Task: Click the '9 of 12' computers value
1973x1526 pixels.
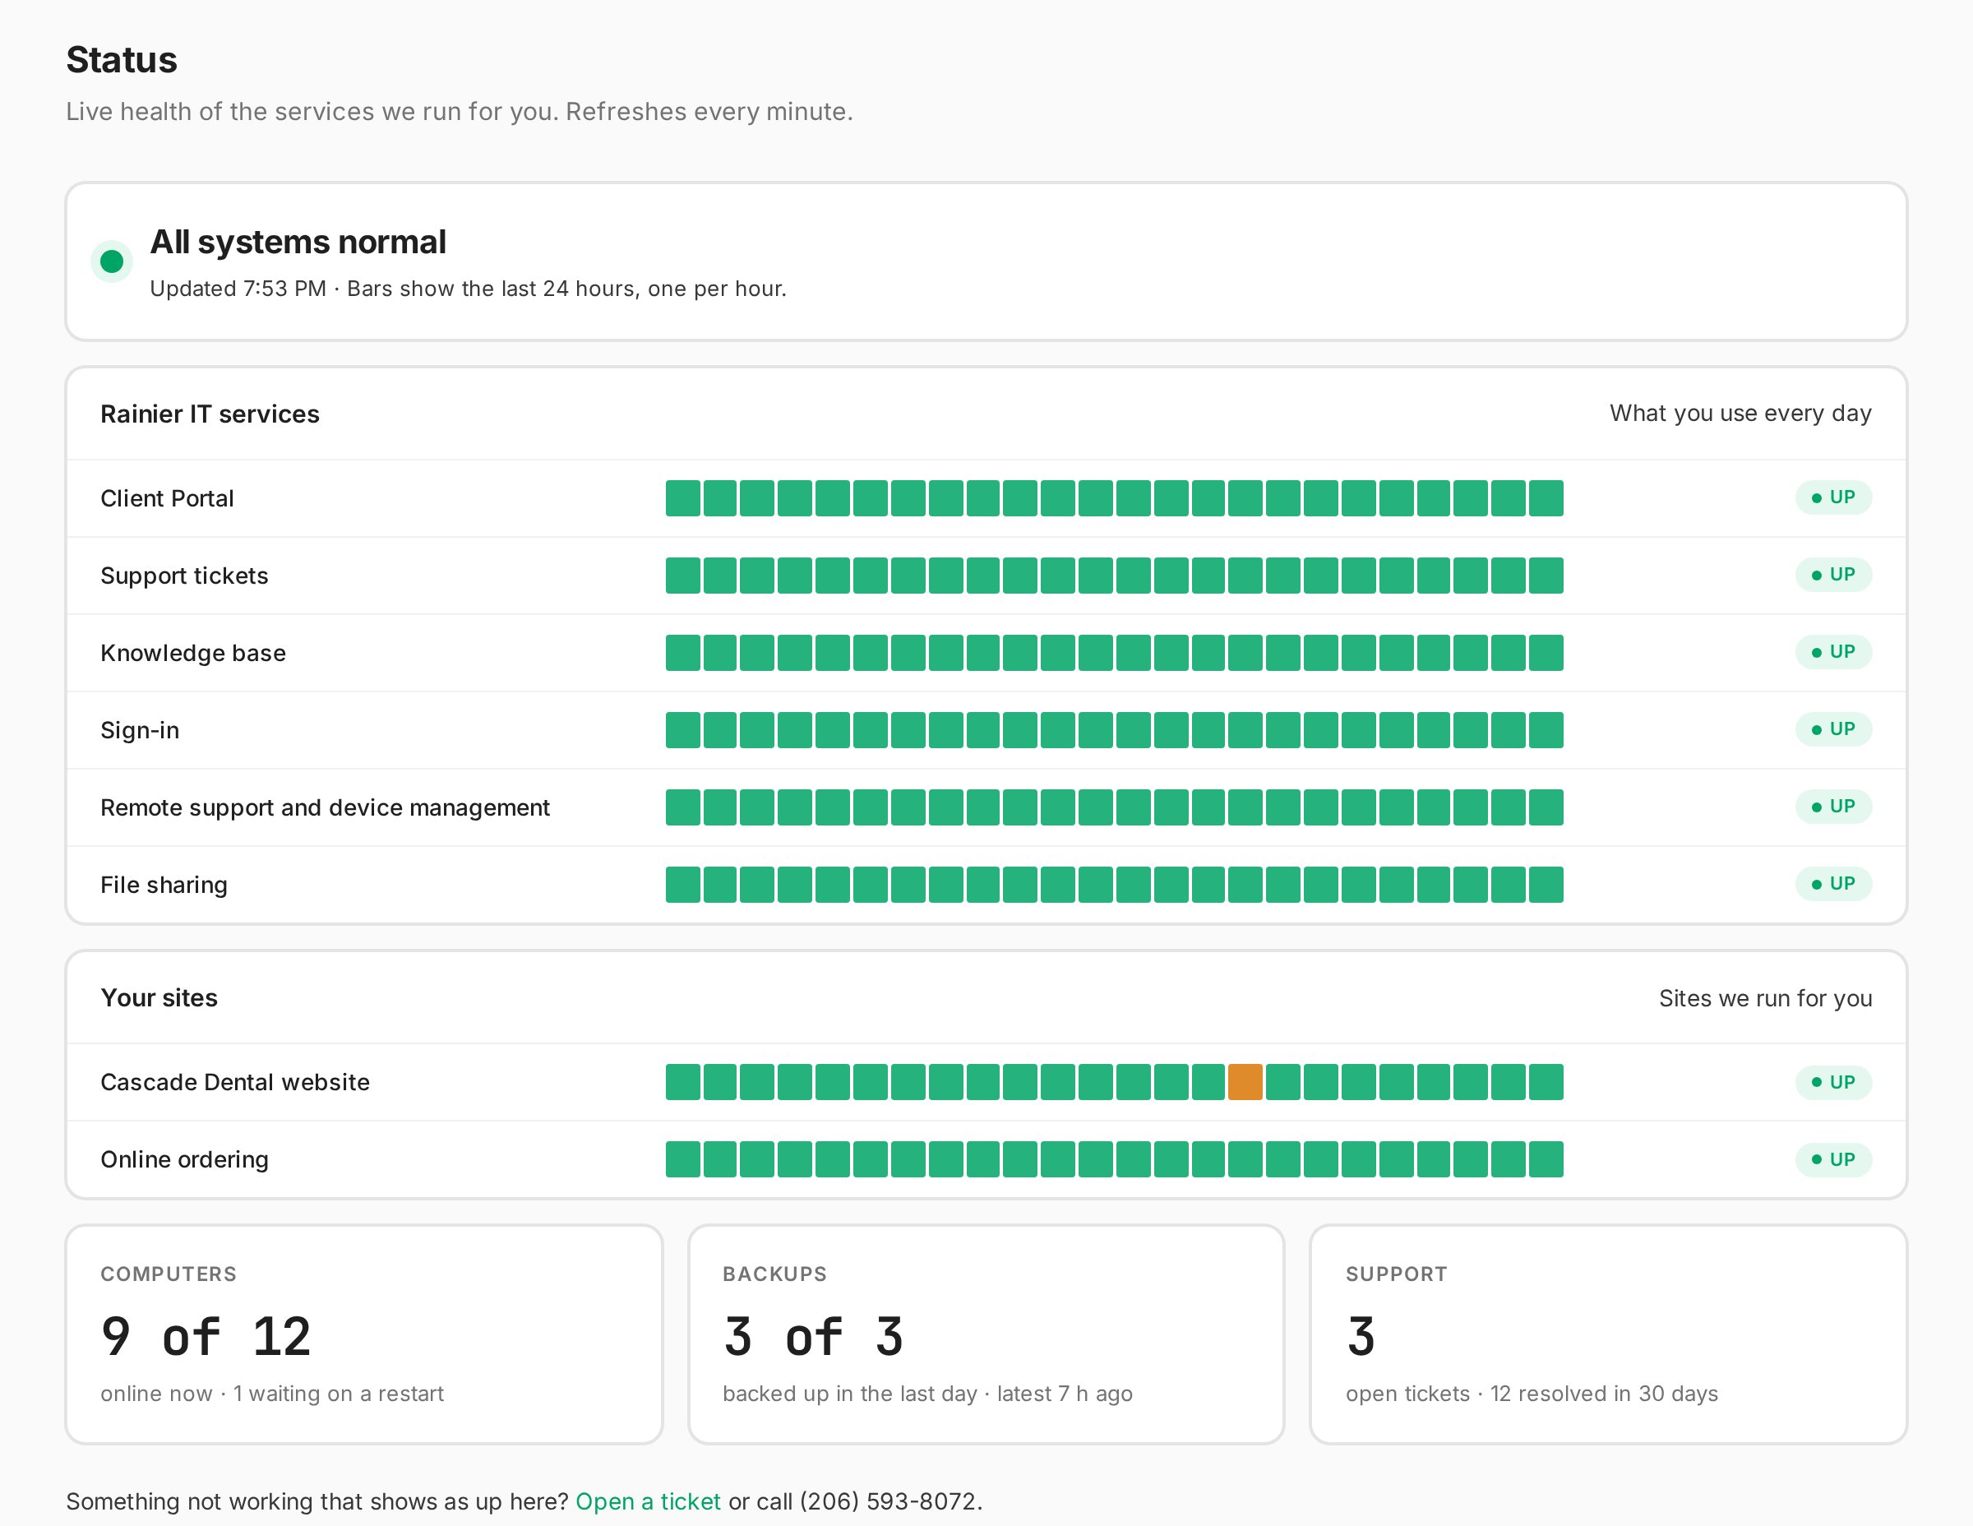Action: click(206, 1336)
